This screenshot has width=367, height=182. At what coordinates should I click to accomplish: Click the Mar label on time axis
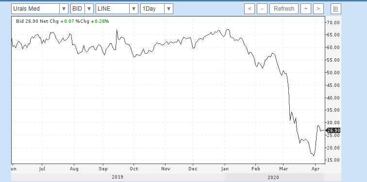(284, 169)
